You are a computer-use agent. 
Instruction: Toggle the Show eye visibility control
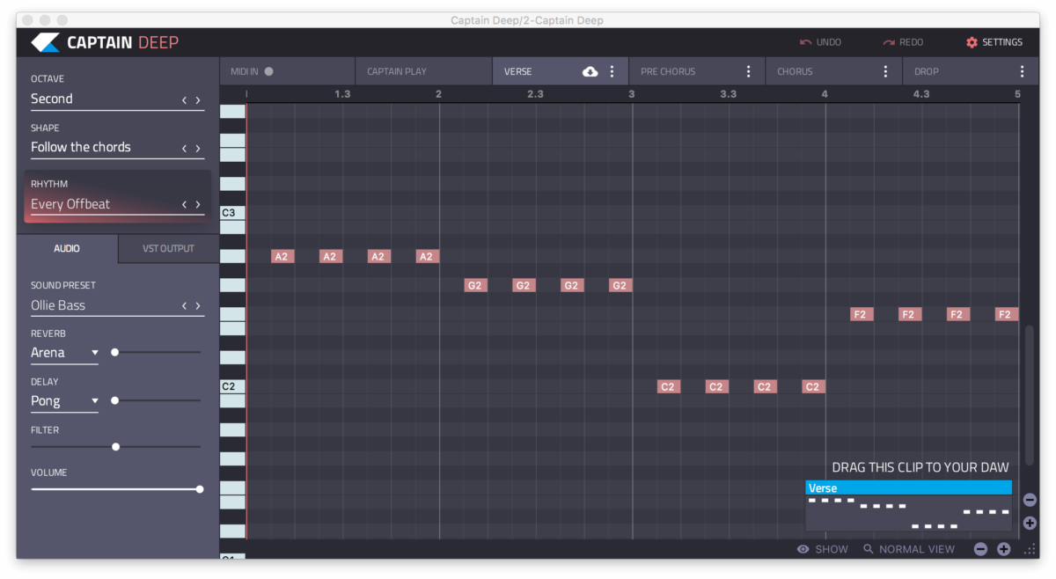(802, 548)
